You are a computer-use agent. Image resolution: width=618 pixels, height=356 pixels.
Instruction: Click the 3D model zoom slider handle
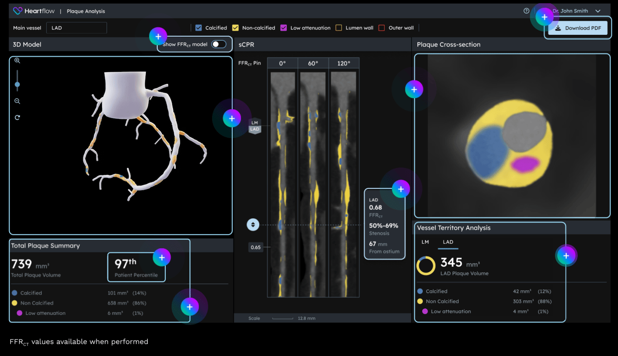point(17,85)
